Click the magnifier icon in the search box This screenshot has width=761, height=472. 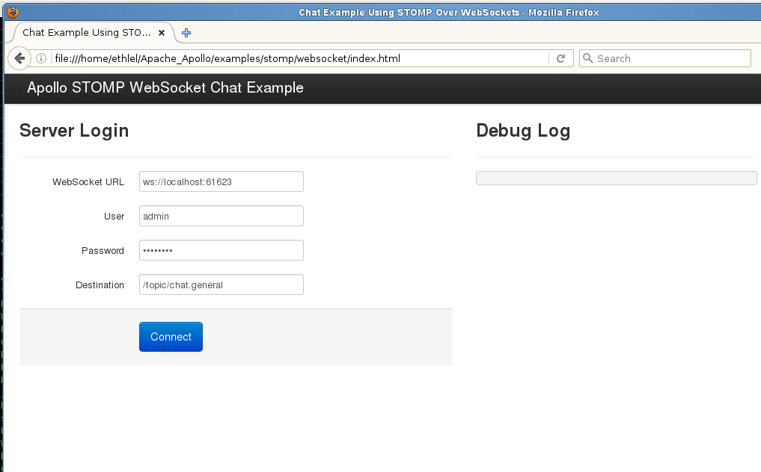[587, 58]
